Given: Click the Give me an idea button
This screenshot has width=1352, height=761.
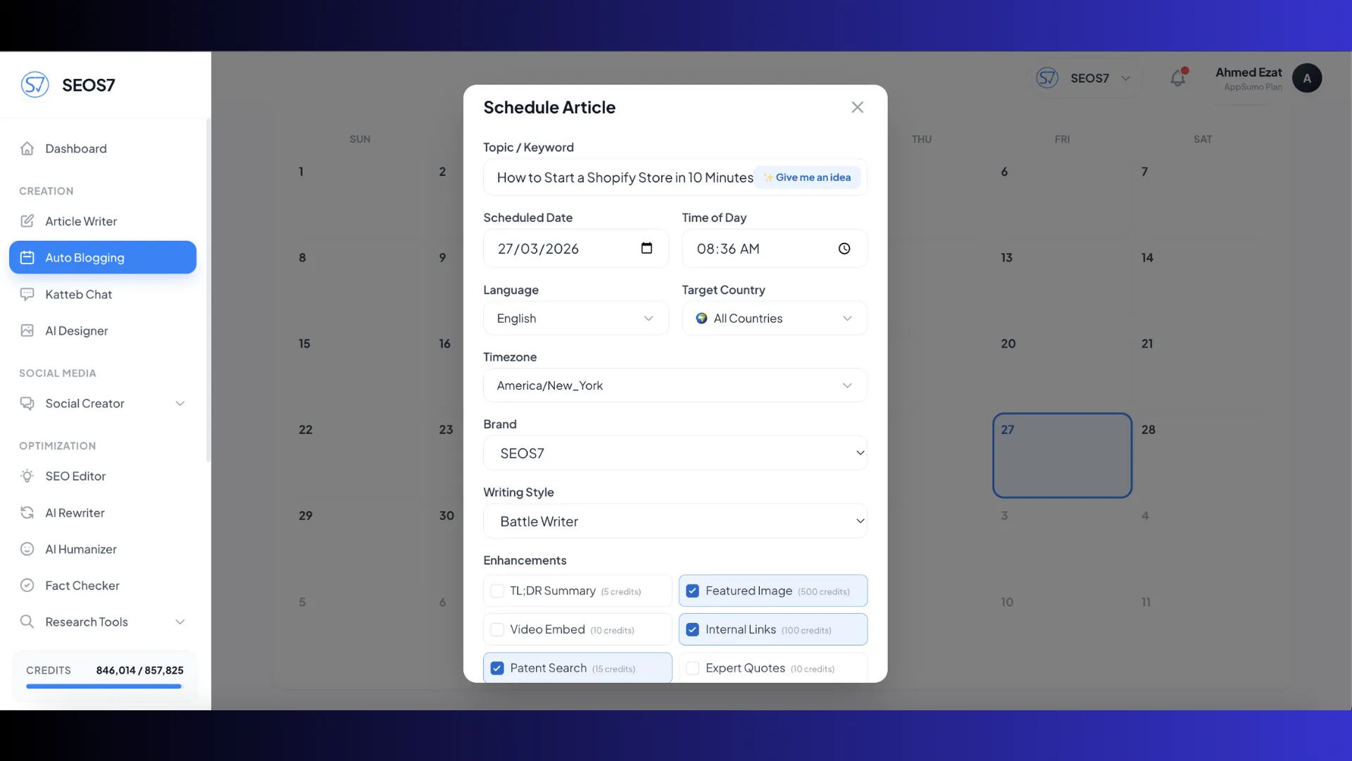Looking at the screenshot, I should click(808, 178).
